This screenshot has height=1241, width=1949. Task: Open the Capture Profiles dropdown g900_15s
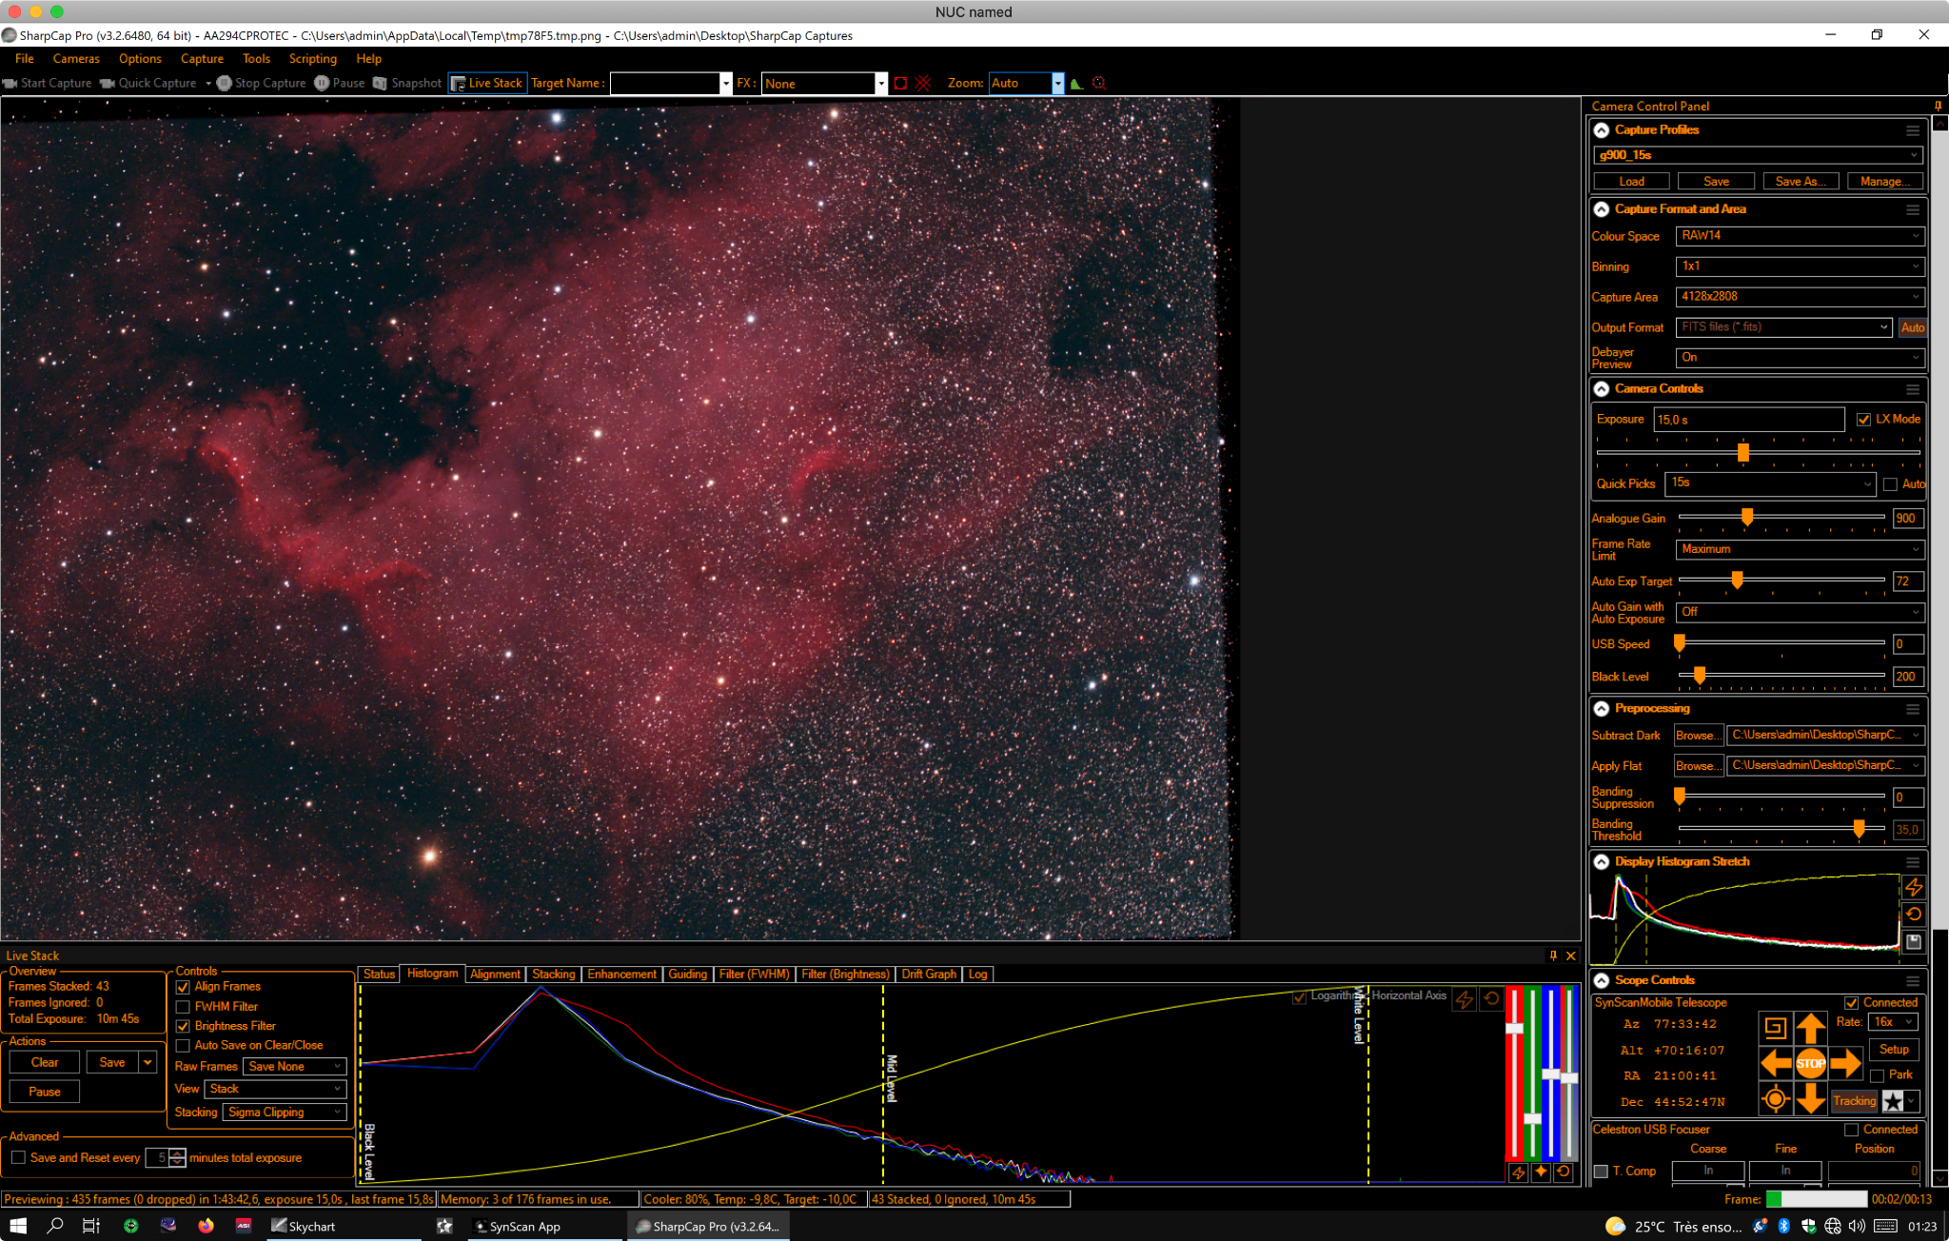pos(1758,155)
